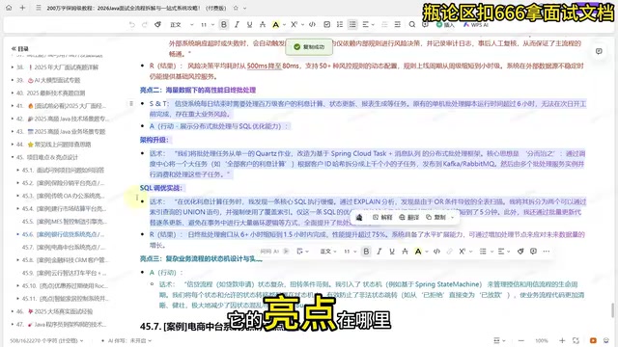
Task: Add comment from top toolbar icon
Action: point(425,24)
